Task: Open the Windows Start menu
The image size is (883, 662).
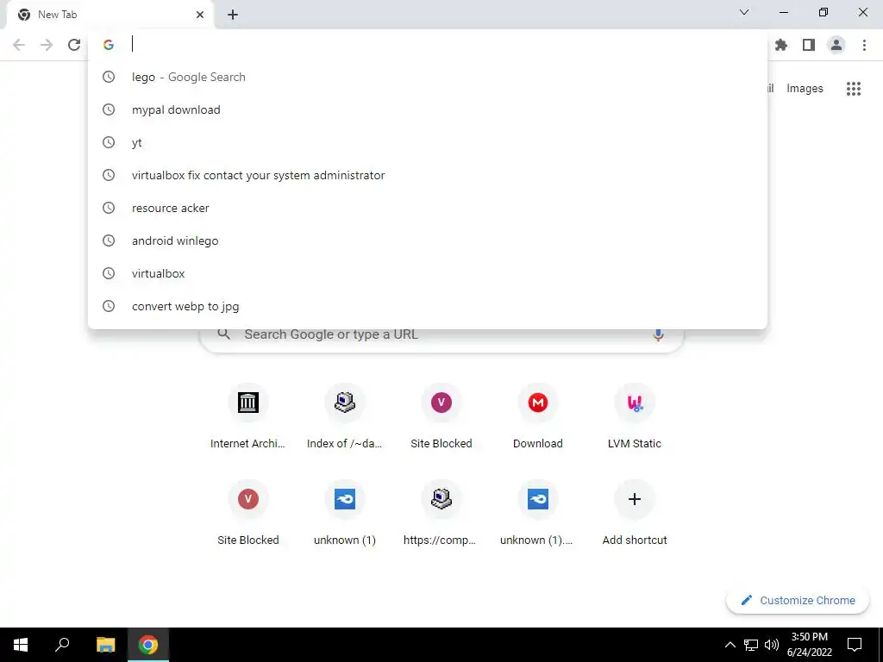Action: click(x=21, y=645)
